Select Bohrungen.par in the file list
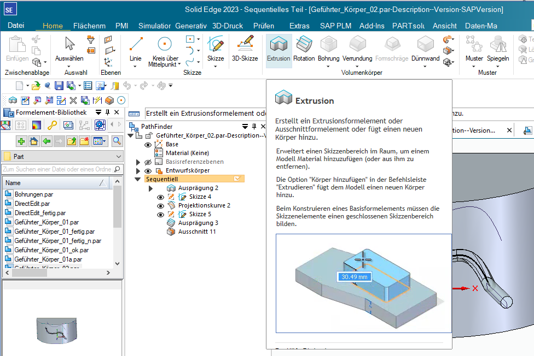534x356 pixels. tap(34, 194)
